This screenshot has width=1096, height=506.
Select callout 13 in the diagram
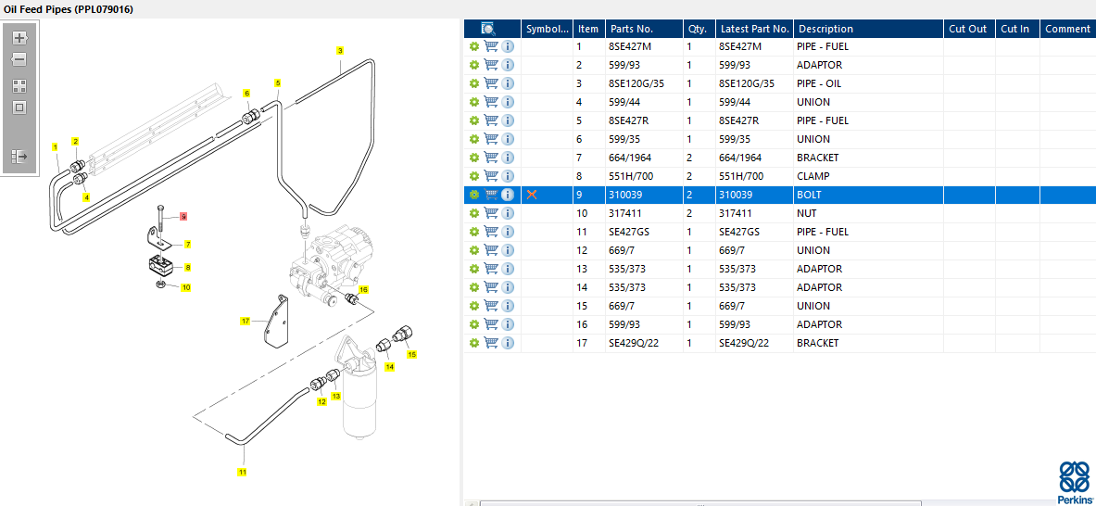[336, 396]
